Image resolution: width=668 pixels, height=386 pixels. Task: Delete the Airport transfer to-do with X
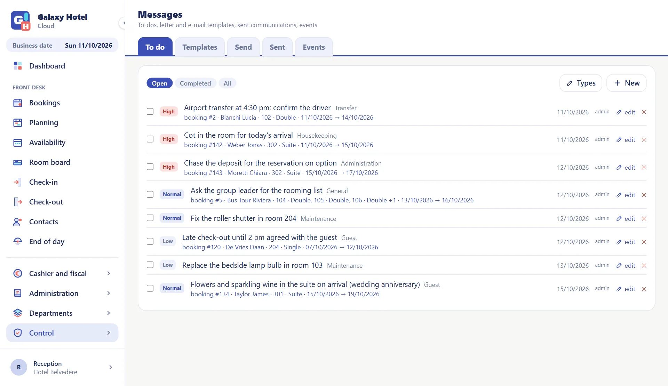pyautogui.click(x=644, y=112)
